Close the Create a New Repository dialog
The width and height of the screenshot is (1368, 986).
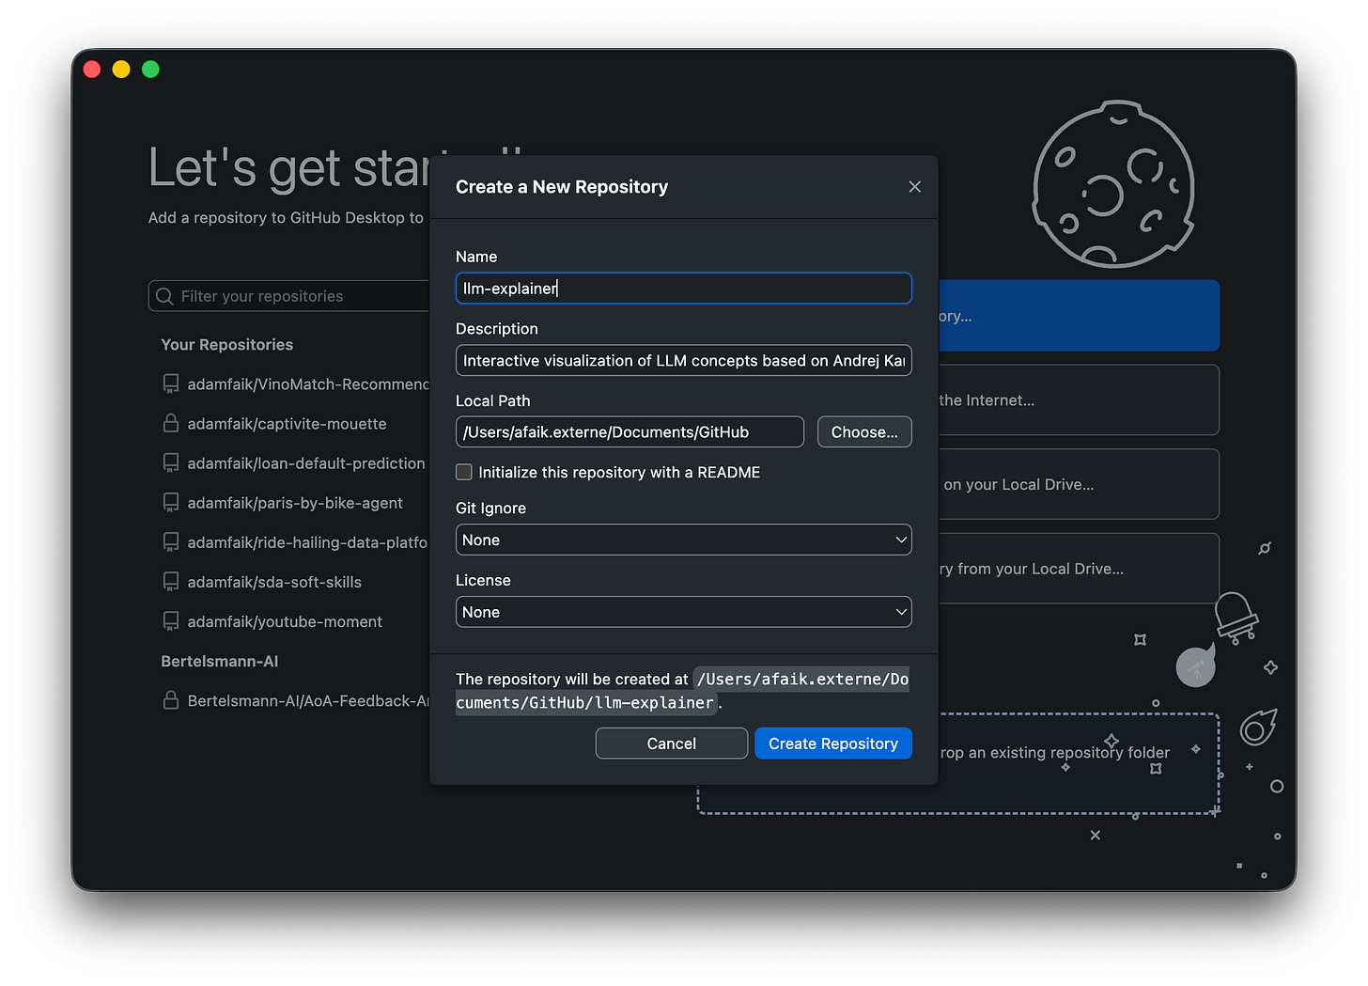(x=914, y=186)
